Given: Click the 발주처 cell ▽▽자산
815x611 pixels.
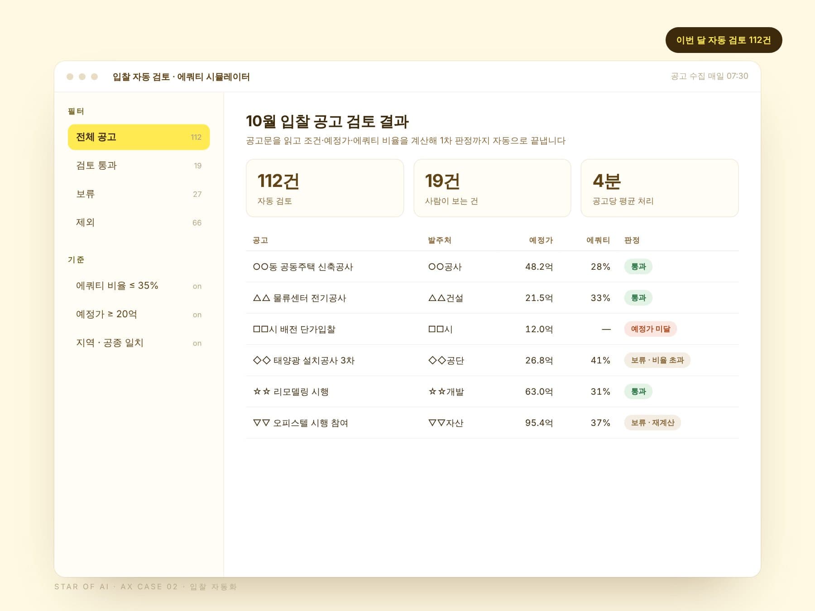Looking at the screenshot, I should click(446, 423).
